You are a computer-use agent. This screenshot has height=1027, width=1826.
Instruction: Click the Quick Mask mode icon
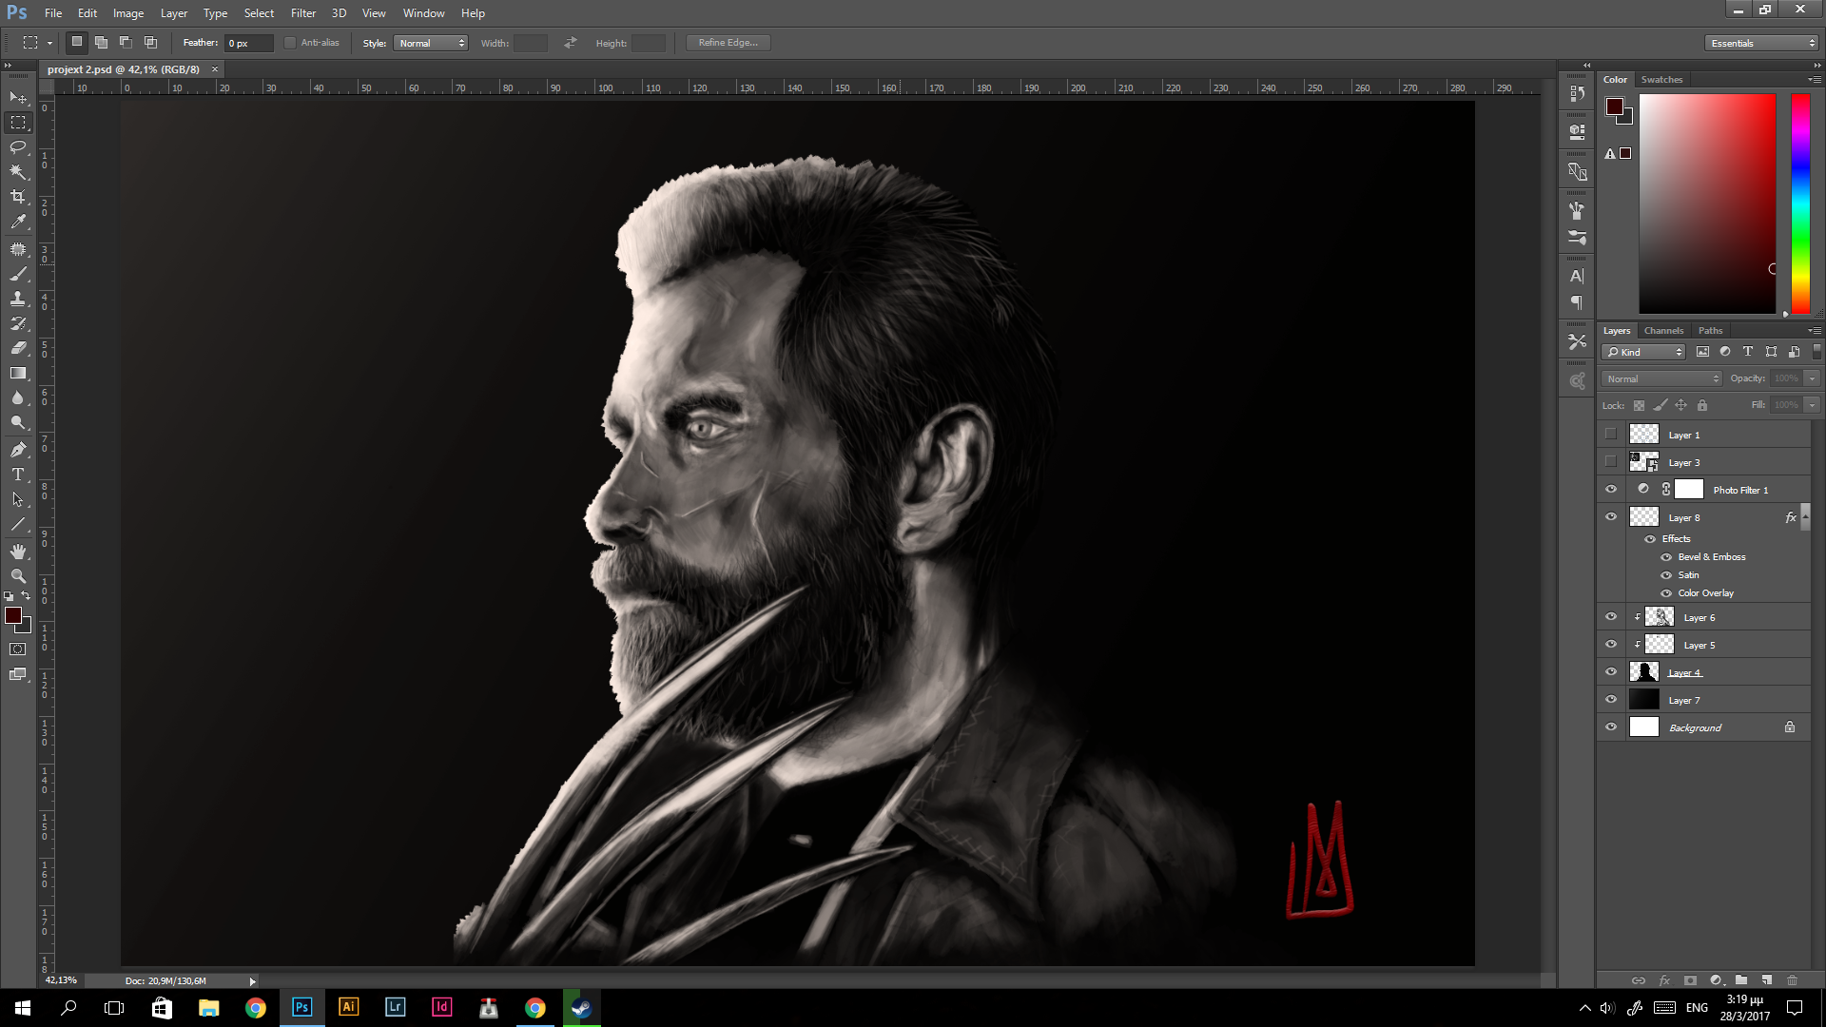click(x=18, y=649)
